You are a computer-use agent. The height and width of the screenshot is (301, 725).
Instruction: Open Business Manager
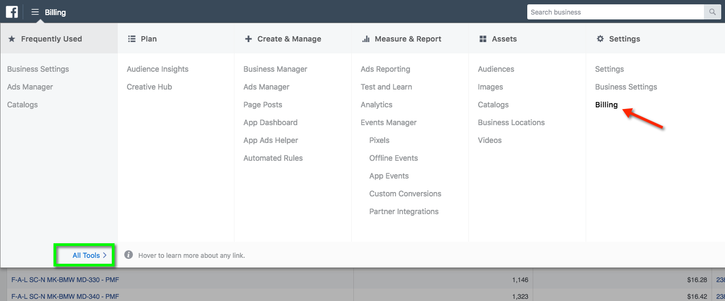point(276,69)
